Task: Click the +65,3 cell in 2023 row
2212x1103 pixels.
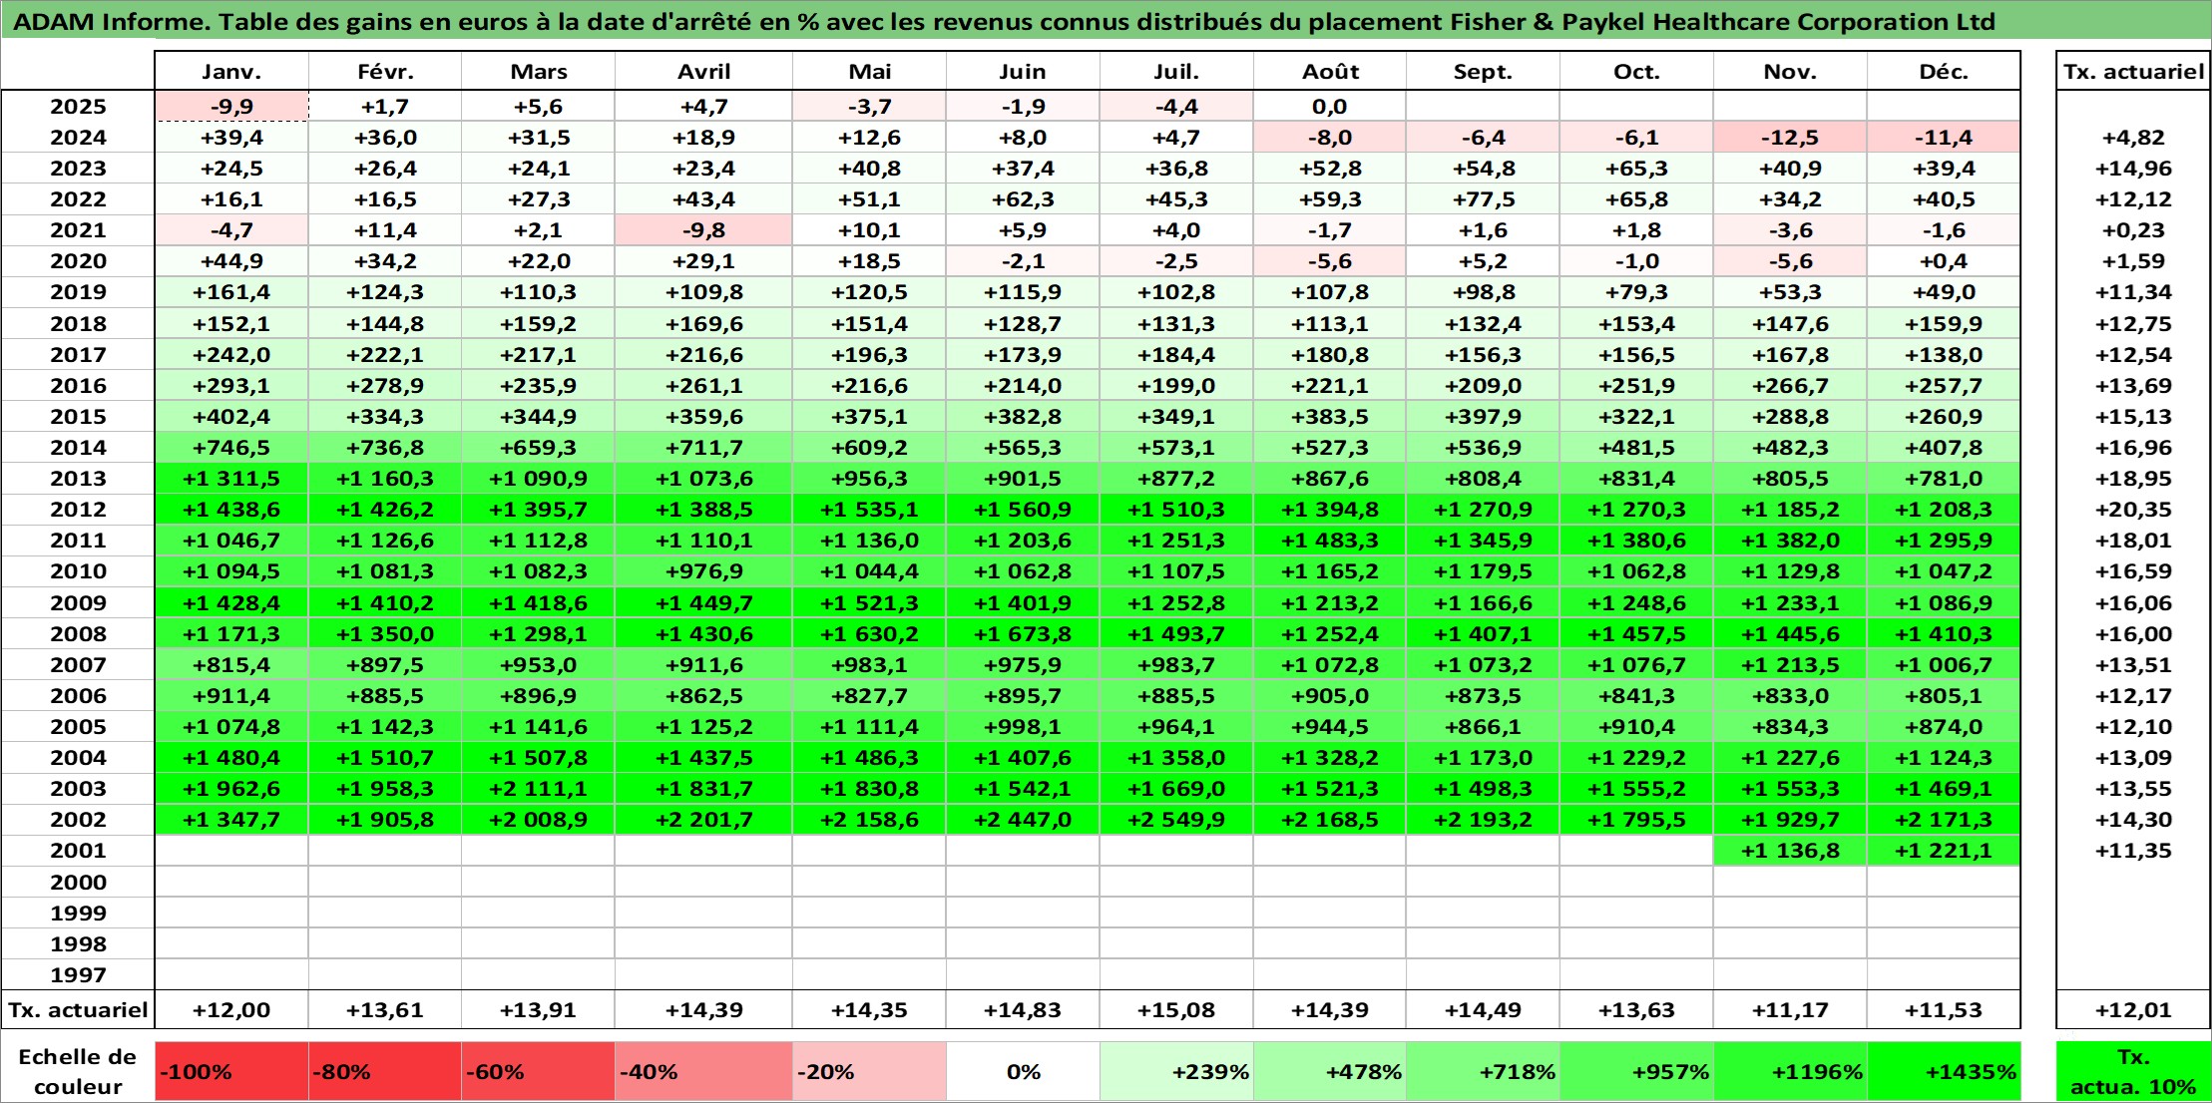Action: (1636, 169)
